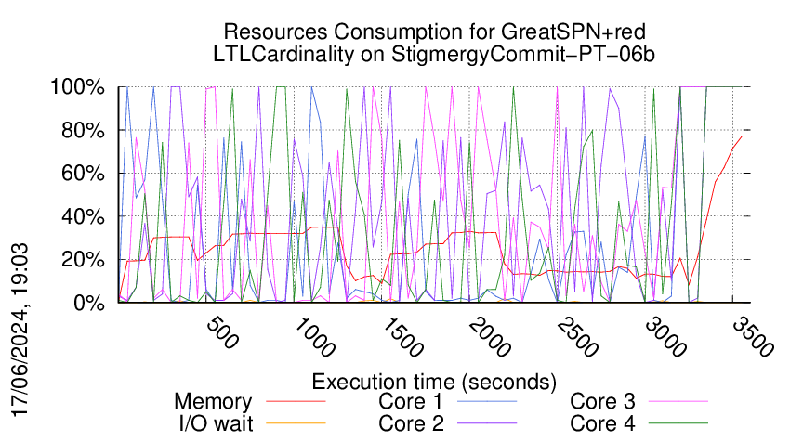Click the '1500' x-axis tick label

[402, 337]
